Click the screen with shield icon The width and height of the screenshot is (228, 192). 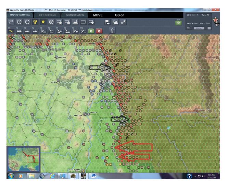(x=91, y=22)
